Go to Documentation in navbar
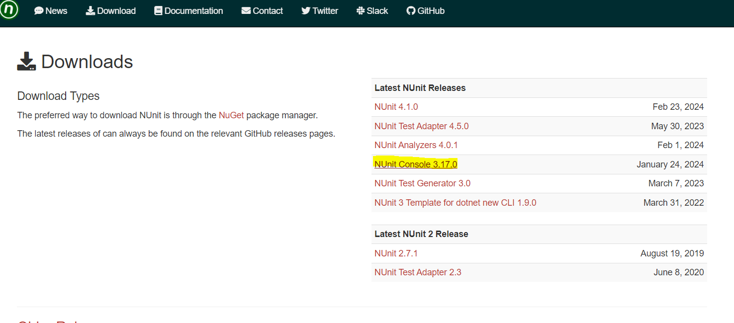Image resolution: width=734 pixels, height=323 pixels. [188, 11]
